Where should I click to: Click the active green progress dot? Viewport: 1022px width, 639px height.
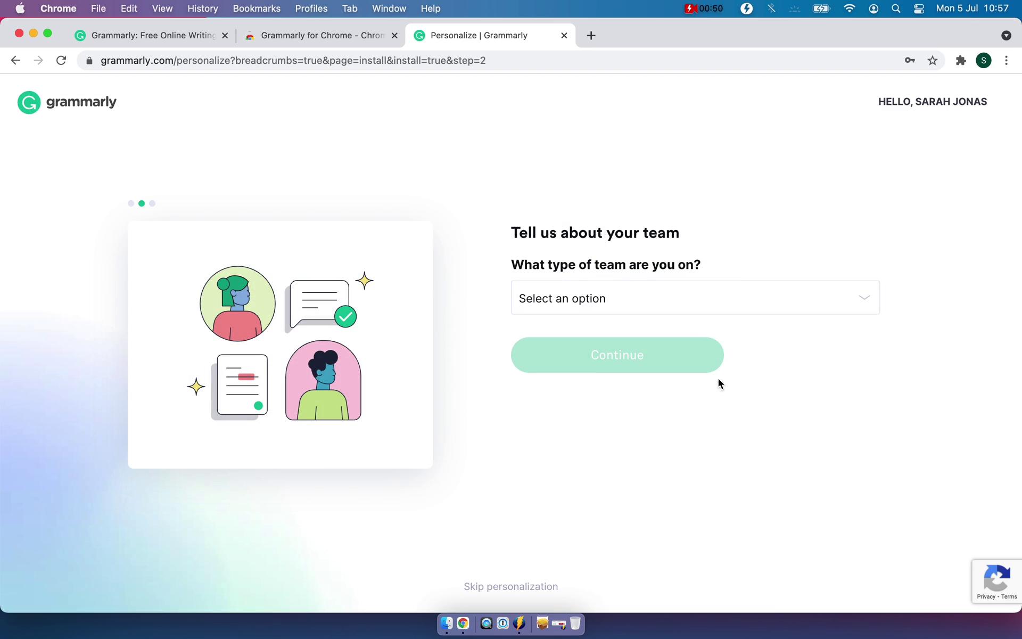click(x=142, y=203)
